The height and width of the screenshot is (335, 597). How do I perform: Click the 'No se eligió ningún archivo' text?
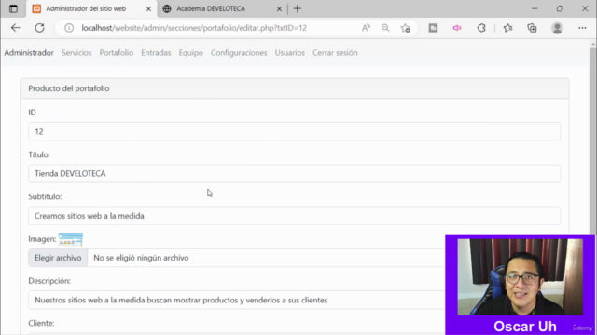(x=141, y=258)
